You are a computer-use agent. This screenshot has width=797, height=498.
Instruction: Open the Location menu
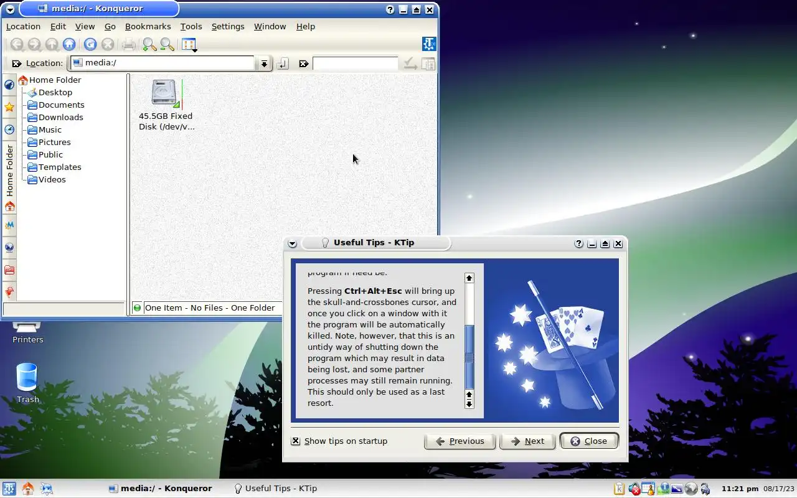click(23, 26)
